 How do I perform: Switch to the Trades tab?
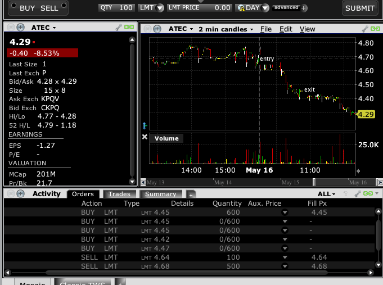[x=119, y=194]
